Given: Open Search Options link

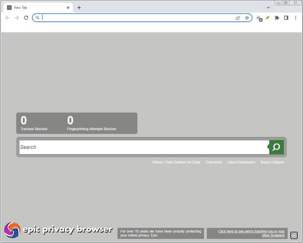Looking at the screenshot, I should pyautogui.click(x=272, y=162).
